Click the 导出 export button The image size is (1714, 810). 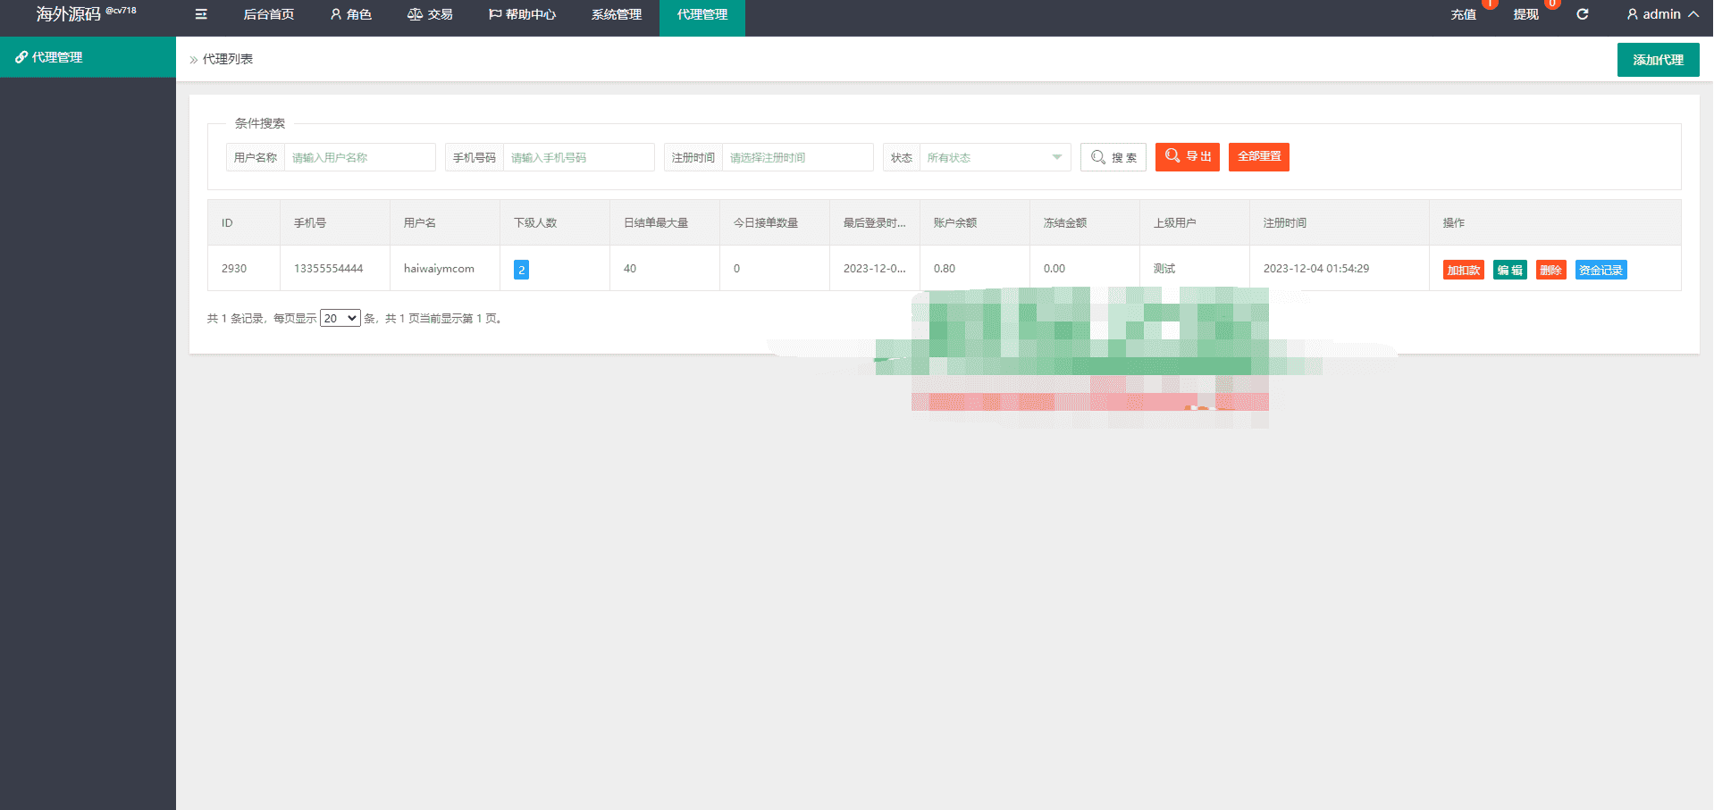pyautogui.click(x=1188, y=157)
